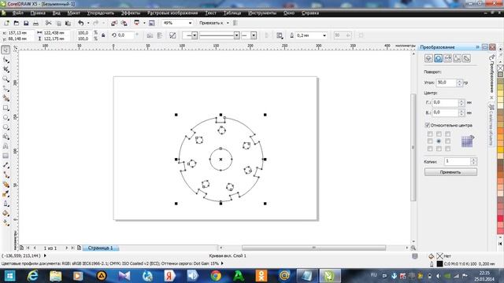Select the Table tool in toolbox
This screenshot has height=283, width=504.
[x=6, y=156]
